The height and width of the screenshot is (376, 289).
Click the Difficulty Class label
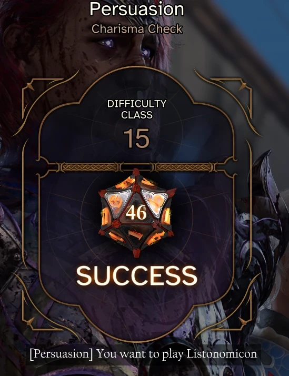coord(137,109)
